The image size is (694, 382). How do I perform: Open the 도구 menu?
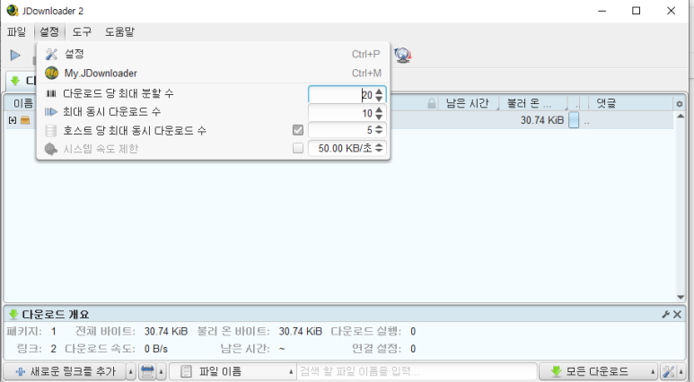tap(82, 32)
